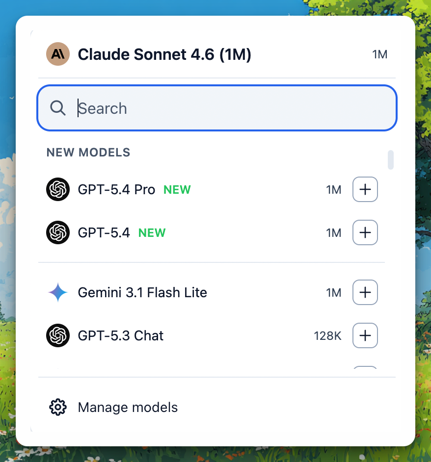Click the OpenAI logo beside GPT-5.4

57,232
